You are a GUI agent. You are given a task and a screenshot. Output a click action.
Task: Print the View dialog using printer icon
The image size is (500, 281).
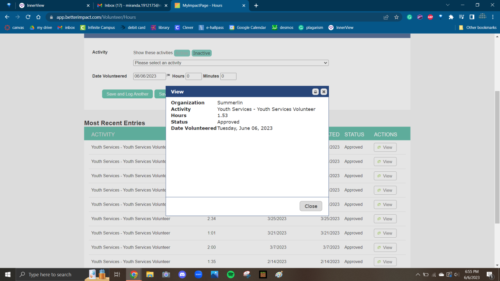click(x=315, y=92)
